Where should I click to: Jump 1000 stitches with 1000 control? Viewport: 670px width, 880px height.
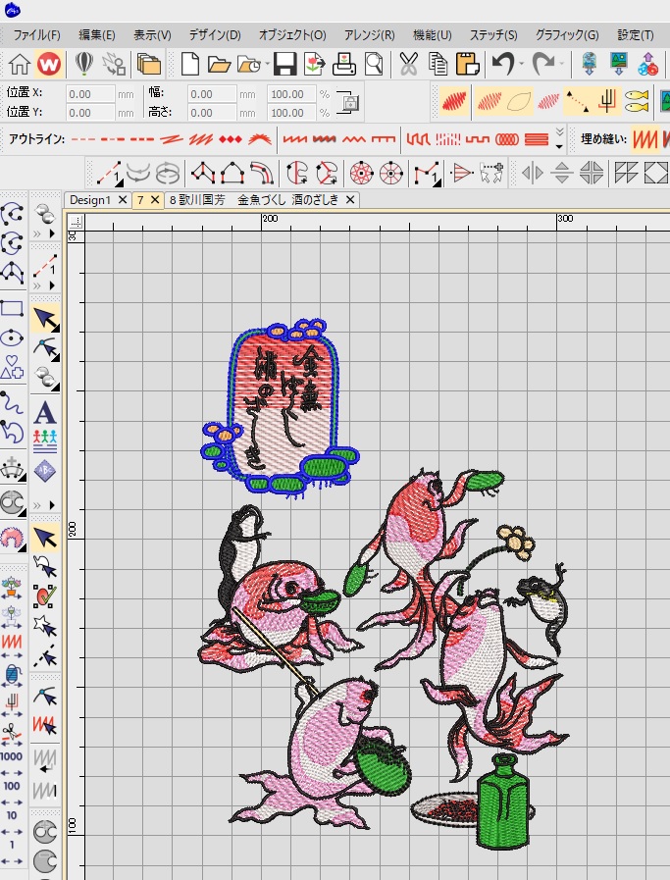coord(12,757)
